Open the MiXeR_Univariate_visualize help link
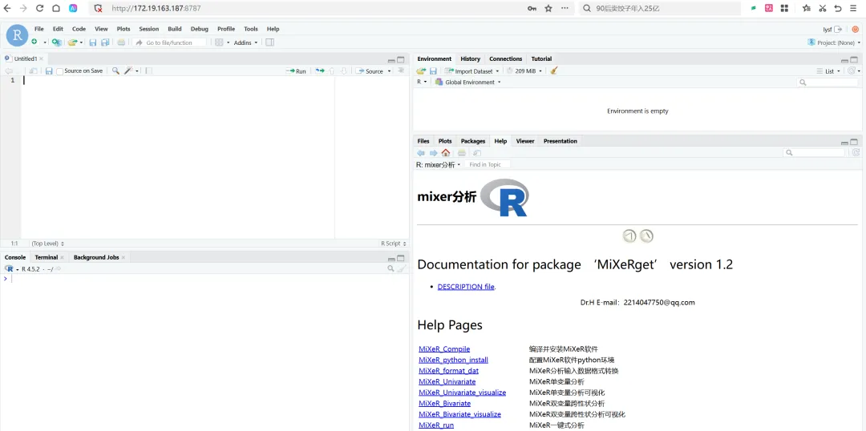 click(x=463, y=393)
